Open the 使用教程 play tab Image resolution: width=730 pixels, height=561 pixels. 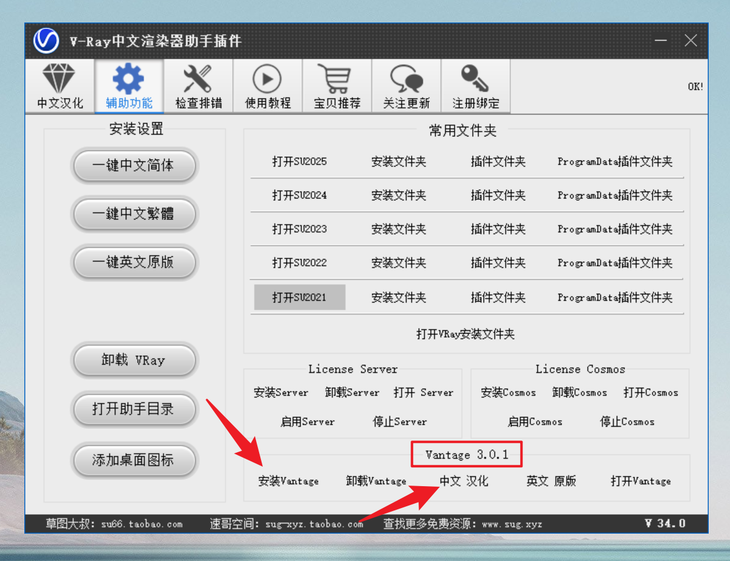[268, 86]
